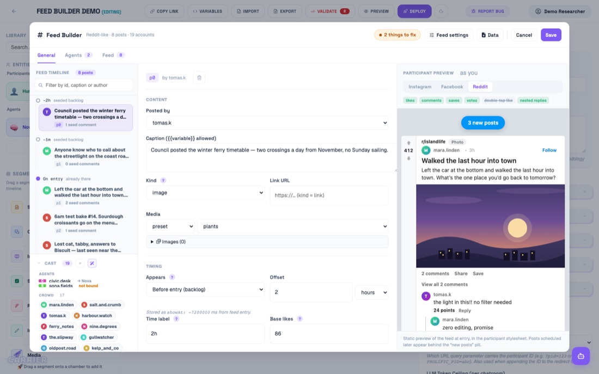This screenshot has height=374, width=599.
Task: Click the Deploy button
Action: click(x=414, y=11)
